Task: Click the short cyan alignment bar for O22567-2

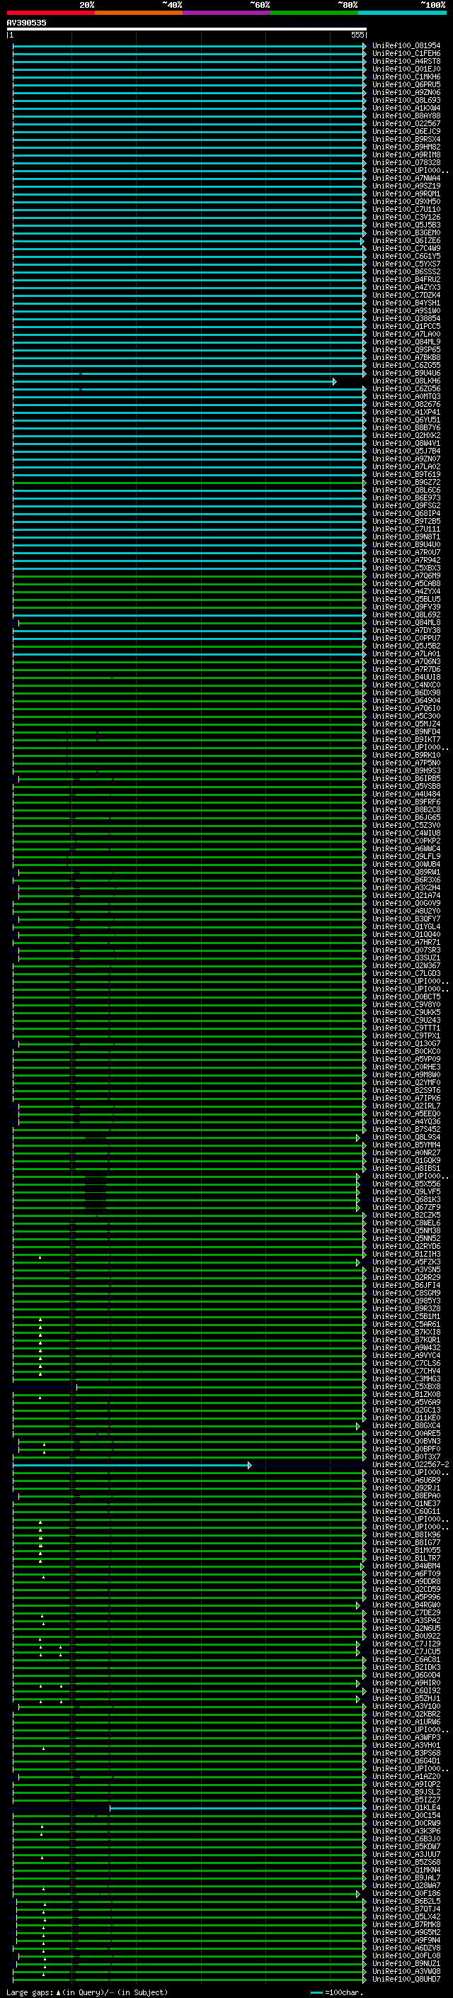Action: tap(132, 1466)
